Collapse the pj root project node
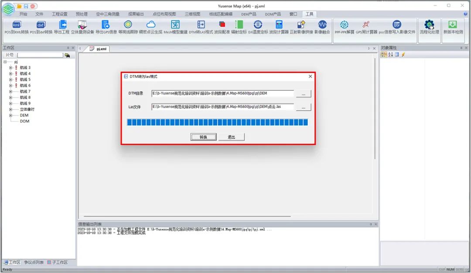Screen dimensions: 471x273 coord(5,62)
